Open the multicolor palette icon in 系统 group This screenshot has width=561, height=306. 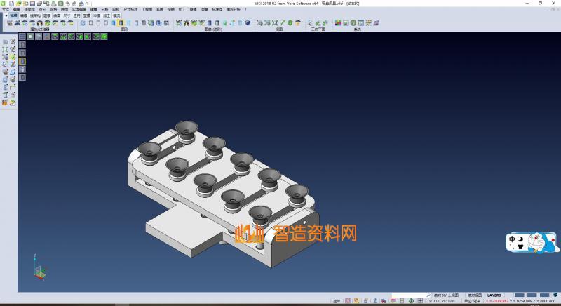[338, 23]
